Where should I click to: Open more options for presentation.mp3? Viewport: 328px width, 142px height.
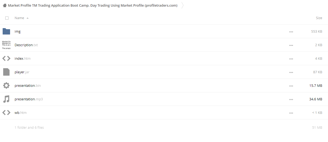[291, 99]
